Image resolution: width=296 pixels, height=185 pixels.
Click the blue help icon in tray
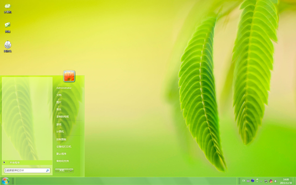253,181
